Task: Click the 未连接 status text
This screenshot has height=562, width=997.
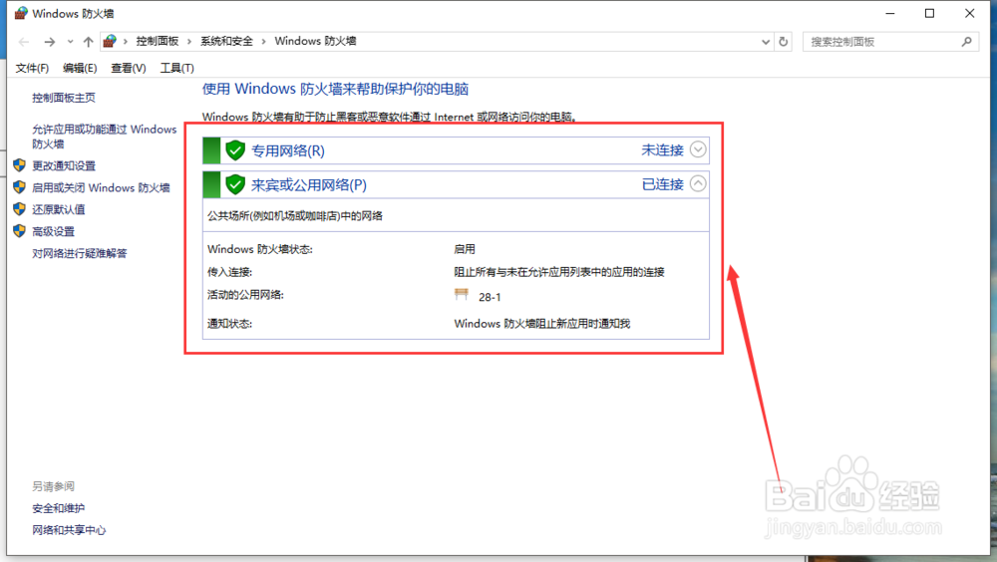Action: pos(663,150)
